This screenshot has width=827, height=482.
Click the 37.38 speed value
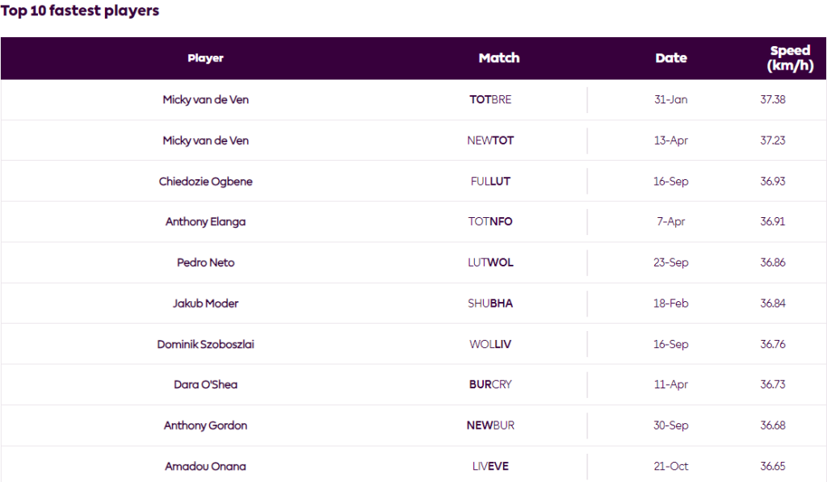tap(772, 100)
